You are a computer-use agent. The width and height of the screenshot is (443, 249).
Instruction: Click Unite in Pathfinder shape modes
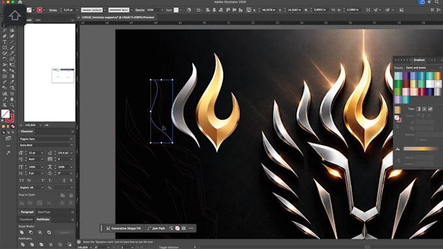coord(21,232)
